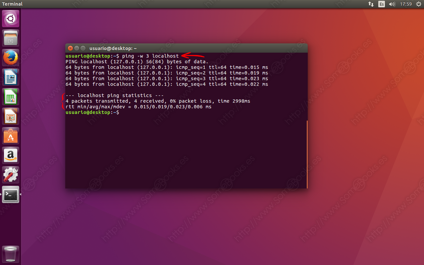Launch Firefox from the launcher
Viewport: 424px width, 265px height.
pyautogui.click(x=10, y=57)
